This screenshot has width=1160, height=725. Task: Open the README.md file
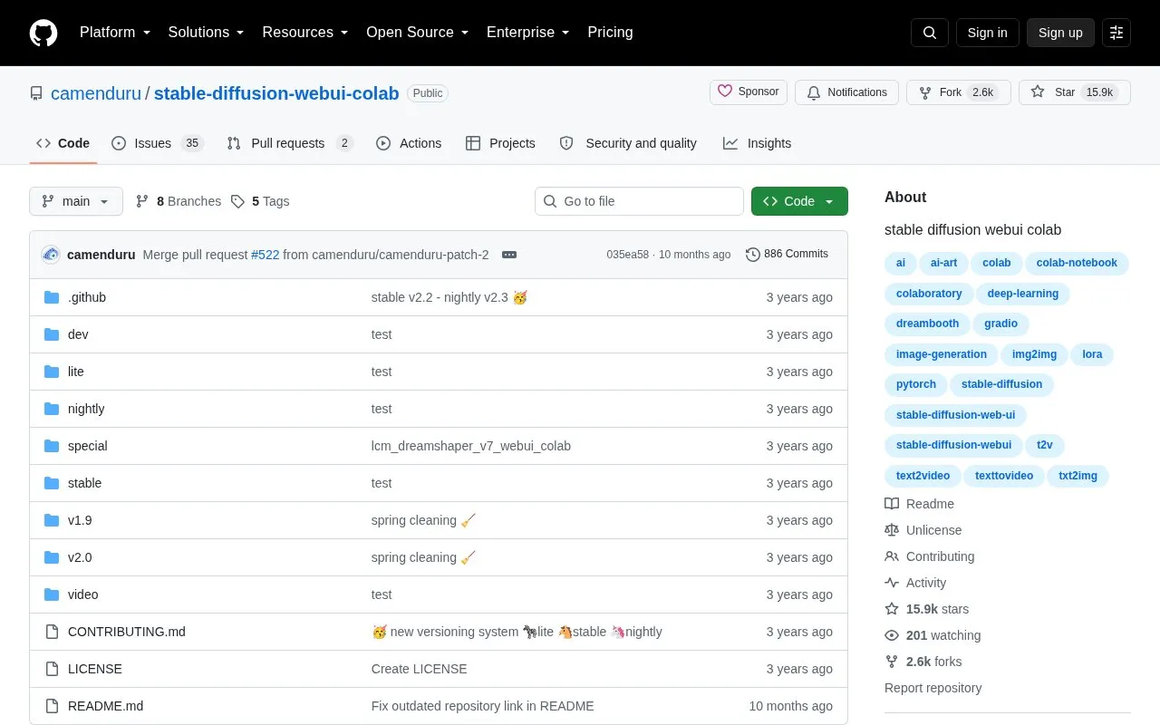pyautogui.click(x=105, y=706)
